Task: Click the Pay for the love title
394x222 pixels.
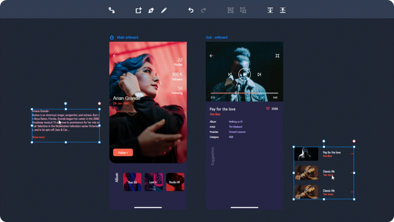Action: [222, 109]
